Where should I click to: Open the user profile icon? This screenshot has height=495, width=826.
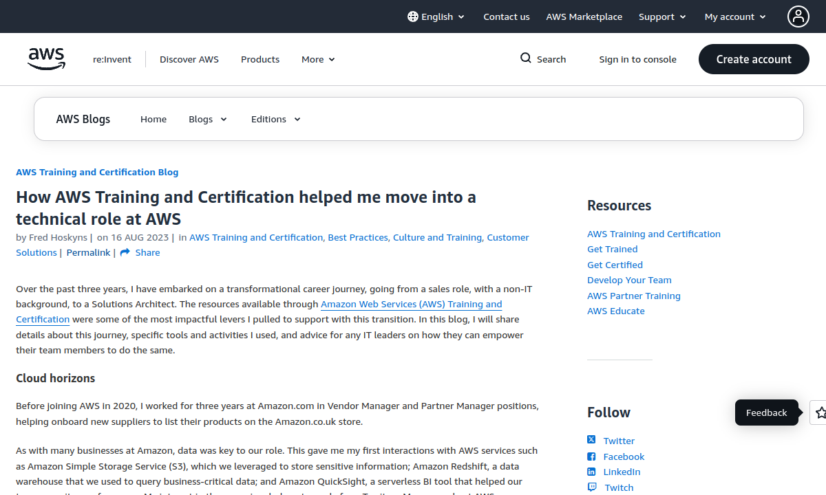(x=798, y=16)
